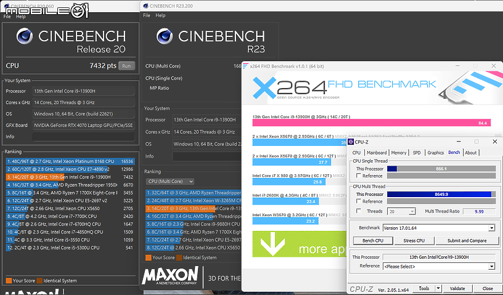Click the Close button in CPU-Z

tap(487, 288)
